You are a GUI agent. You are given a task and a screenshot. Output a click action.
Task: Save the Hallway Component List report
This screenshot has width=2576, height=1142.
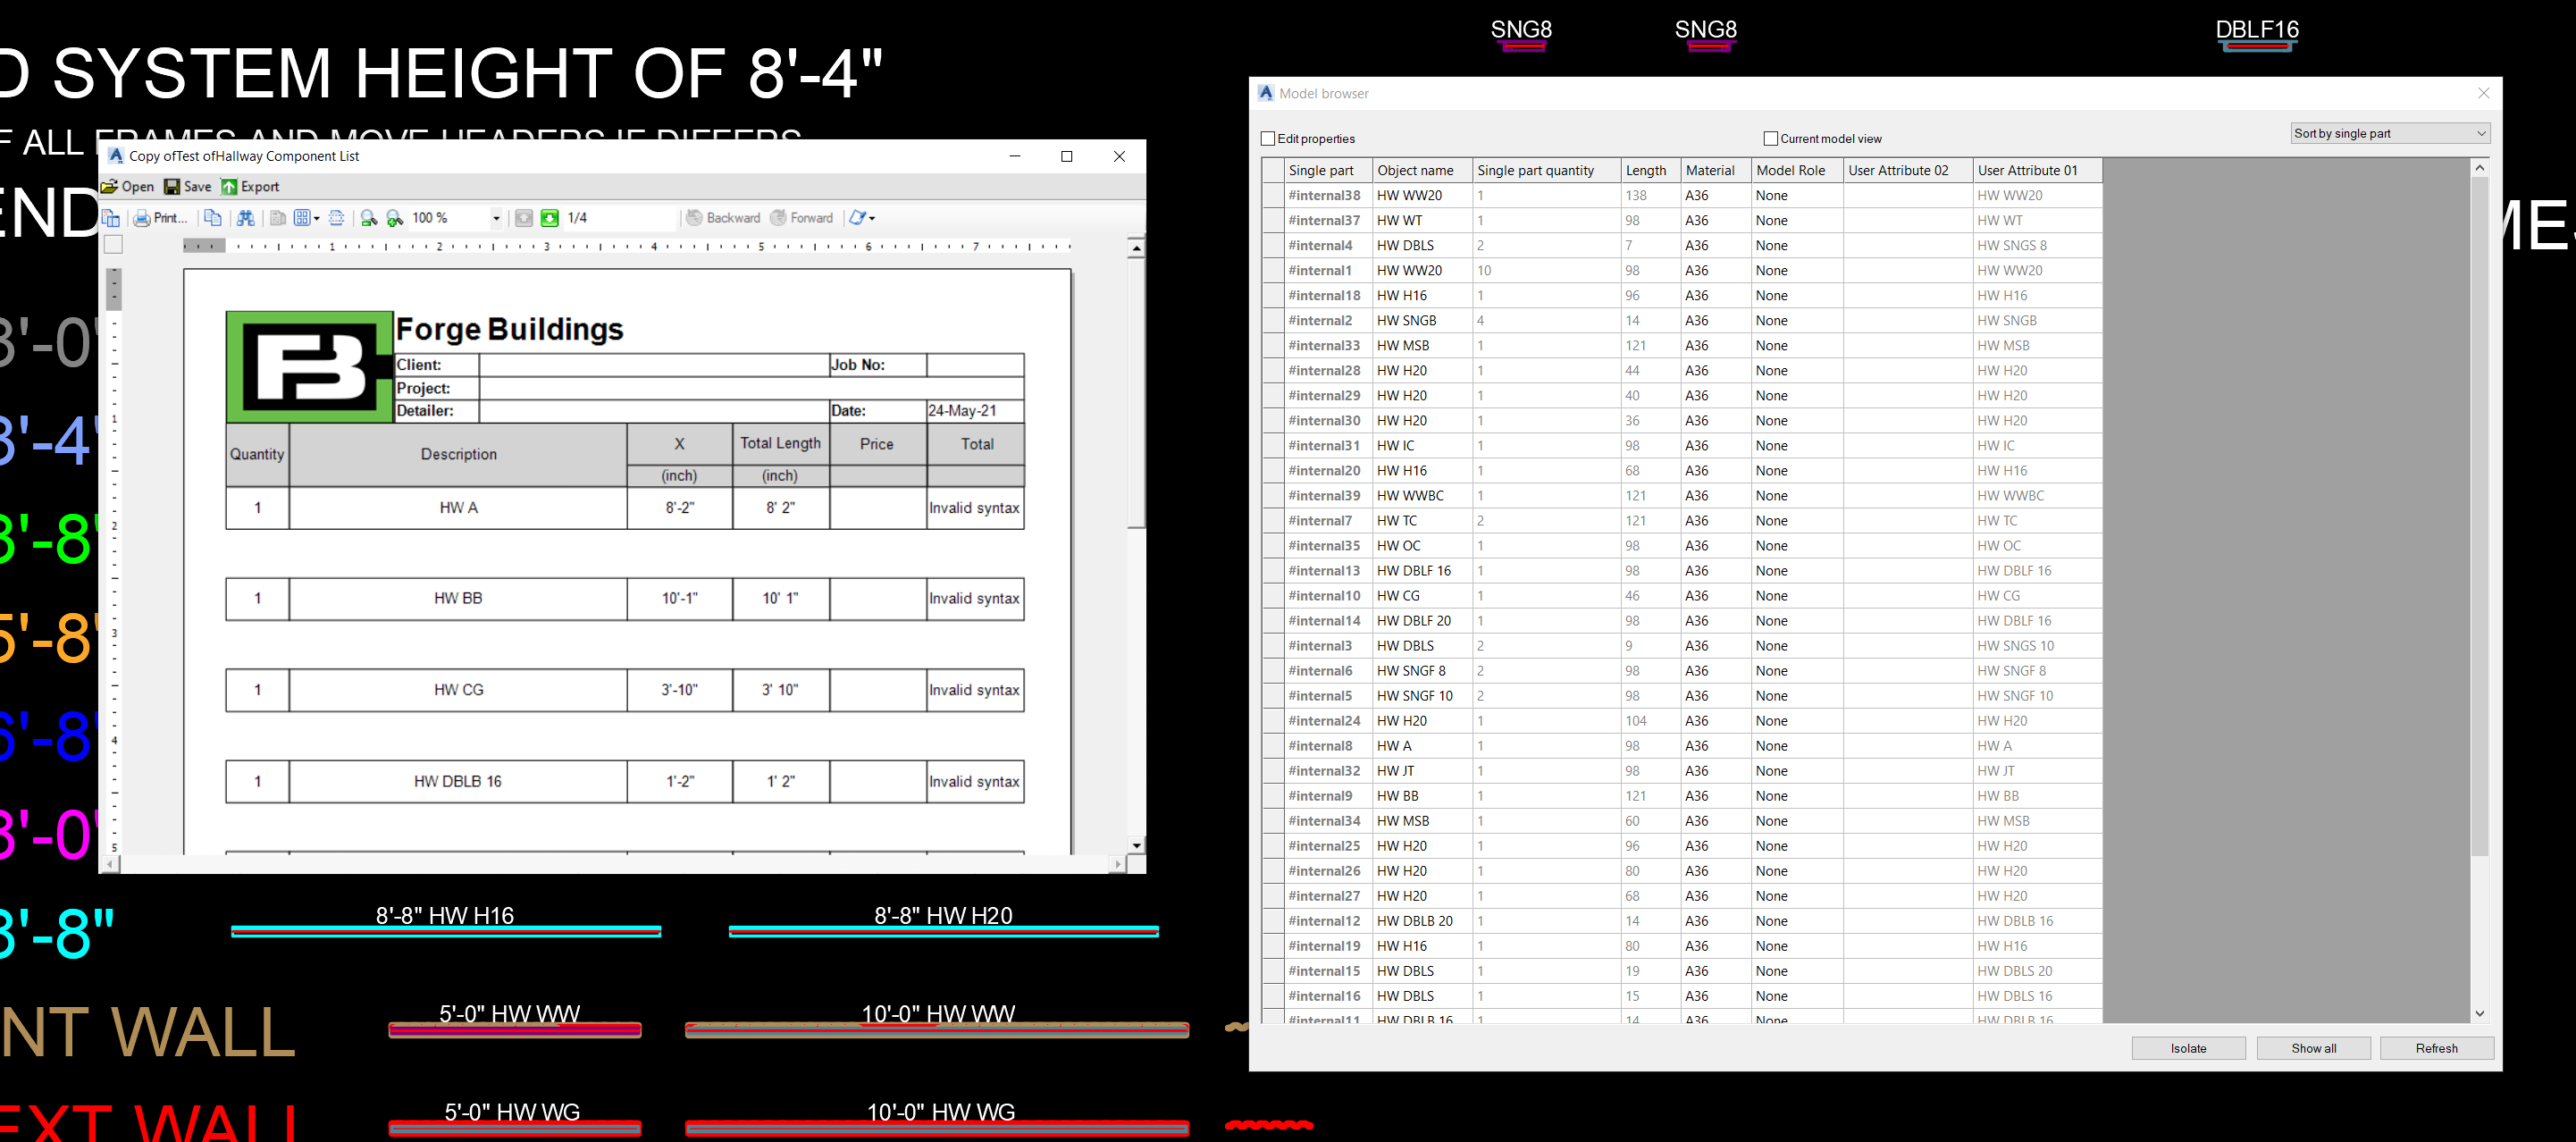pos(188,187)
